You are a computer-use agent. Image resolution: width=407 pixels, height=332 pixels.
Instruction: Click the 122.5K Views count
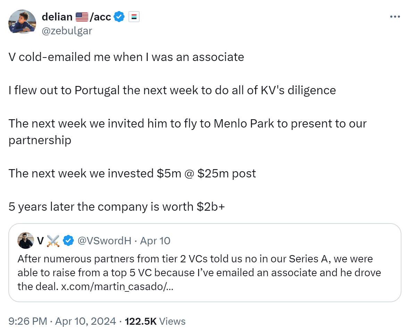[x=155, y=321]
